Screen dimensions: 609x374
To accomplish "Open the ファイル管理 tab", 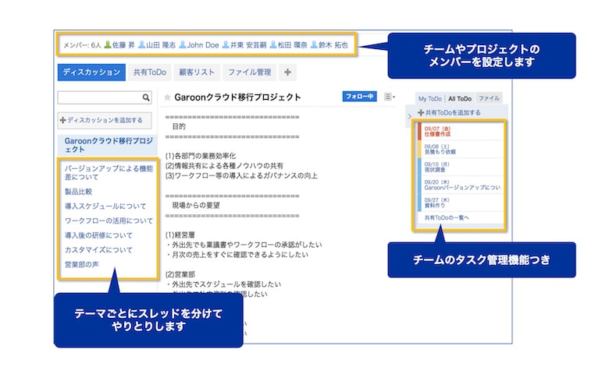I will (x=250, y=72).
